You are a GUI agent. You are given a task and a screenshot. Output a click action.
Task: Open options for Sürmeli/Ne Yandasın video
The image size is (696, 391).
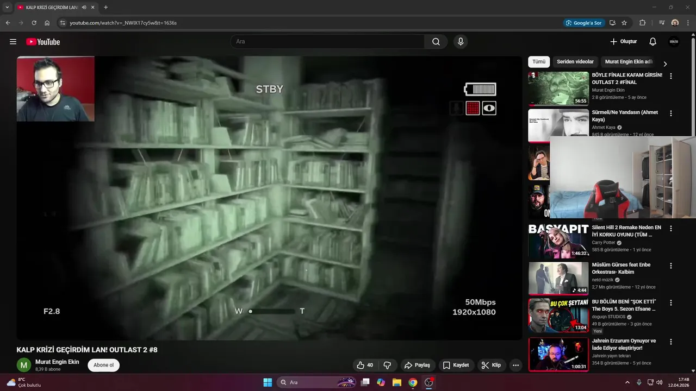point(670,113)
